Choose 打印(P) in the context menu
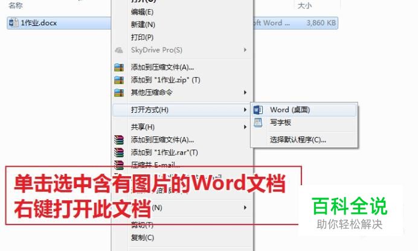Screen dimensions: 418x251 [x=142, y=37]
